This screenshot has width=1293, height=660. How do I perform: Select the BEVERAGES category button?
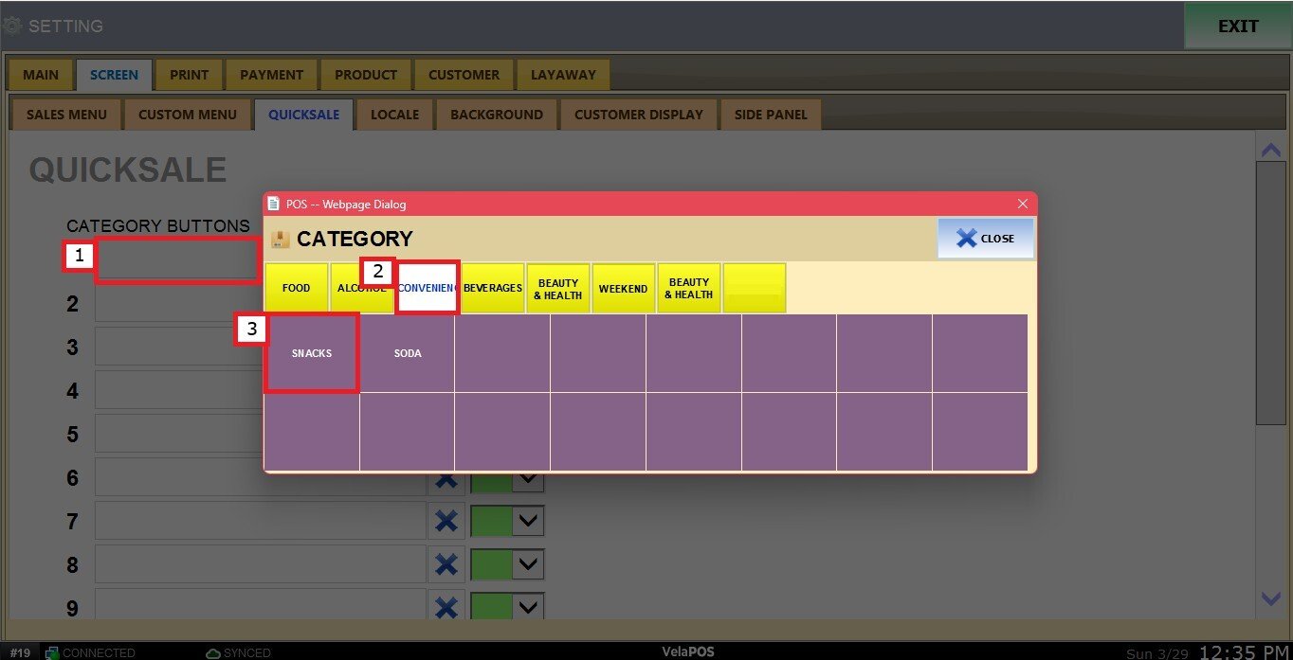[493, 288]
